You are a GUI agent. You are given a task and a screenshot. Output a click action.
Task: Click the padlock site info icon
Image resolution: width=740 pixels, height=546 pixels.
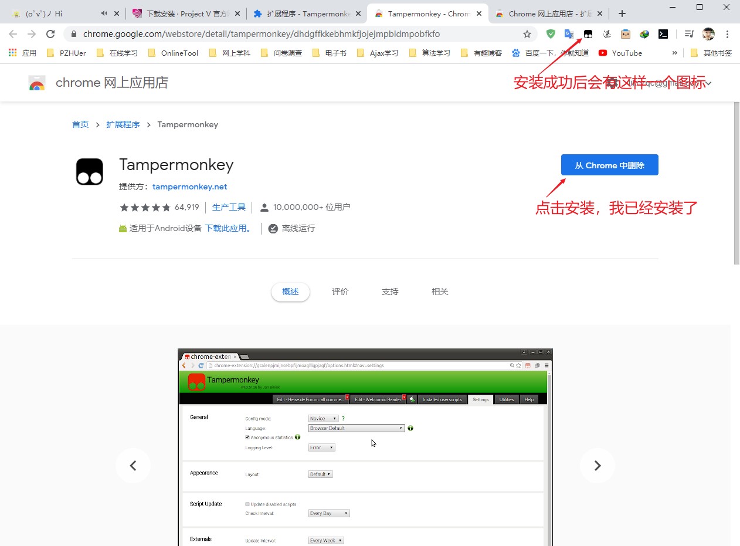click(73, 34)
